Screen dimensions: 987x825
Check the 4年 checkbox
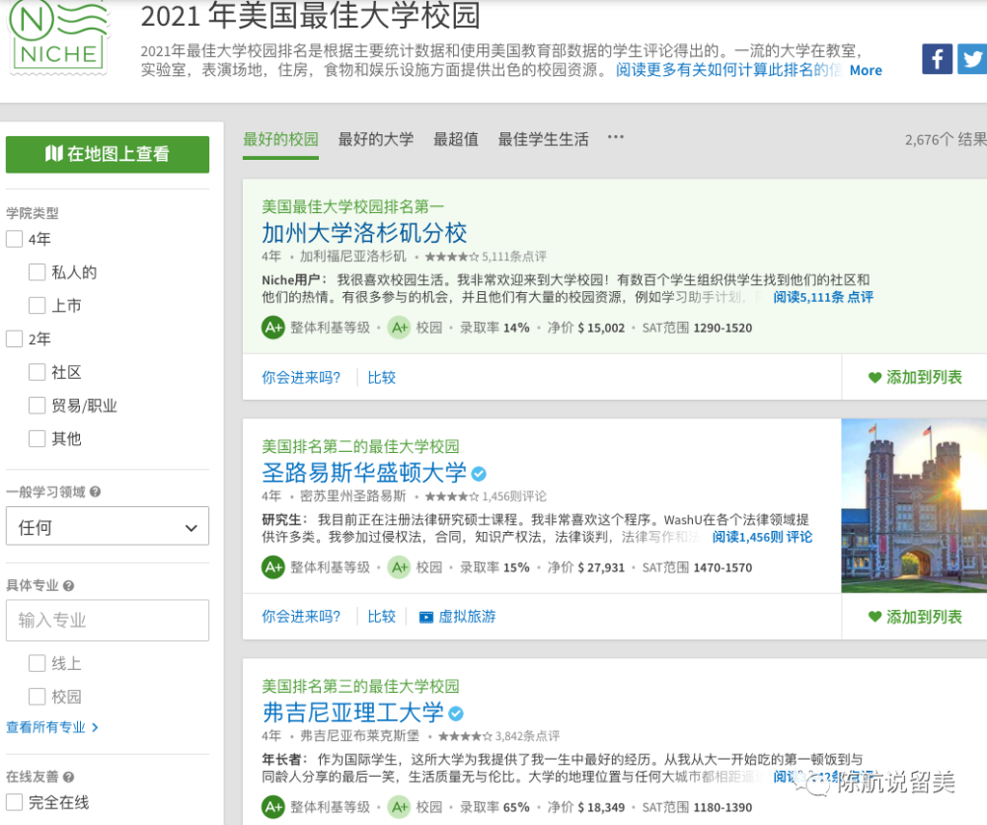[15, 239]
